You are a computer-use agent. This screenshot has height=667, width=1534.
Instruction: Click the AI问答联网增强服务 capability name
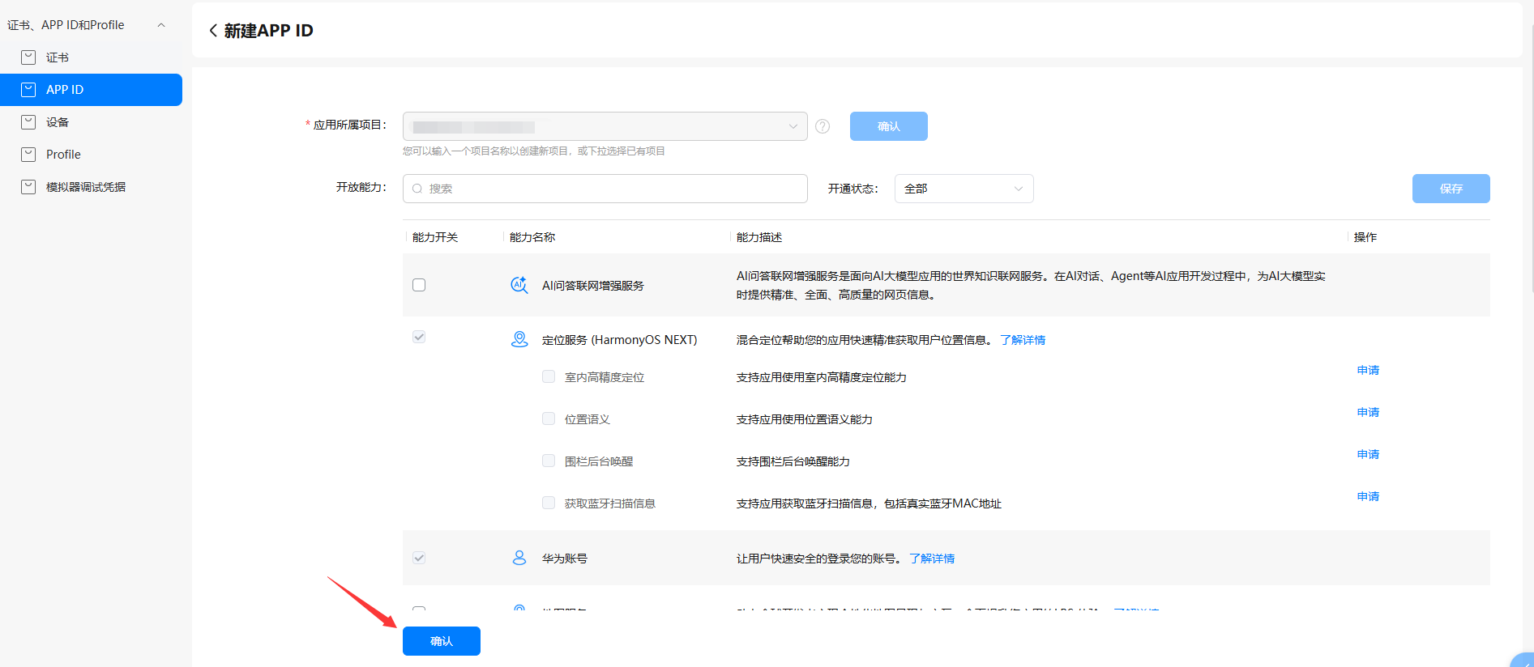(x=593, y=286)
